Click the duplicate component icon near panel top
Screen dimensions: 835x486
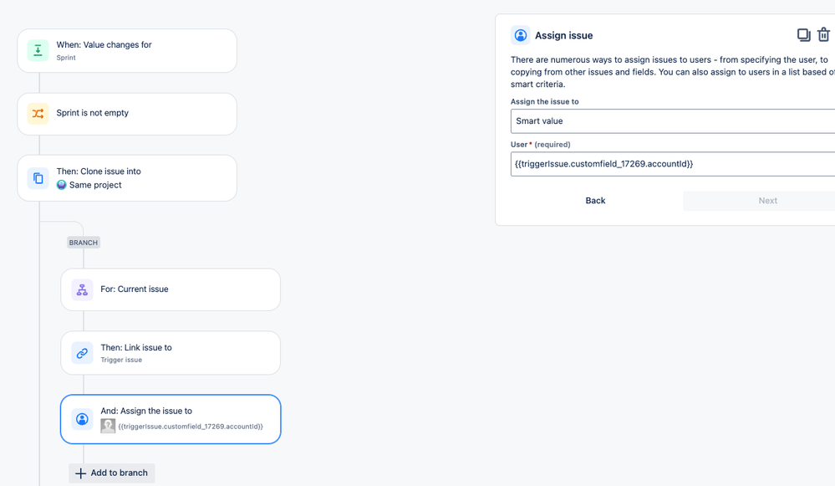coord(803,34)
